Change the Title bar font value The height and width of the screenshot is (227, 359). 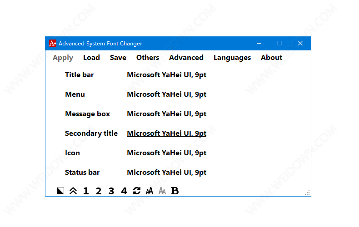(x=167, y=75)
